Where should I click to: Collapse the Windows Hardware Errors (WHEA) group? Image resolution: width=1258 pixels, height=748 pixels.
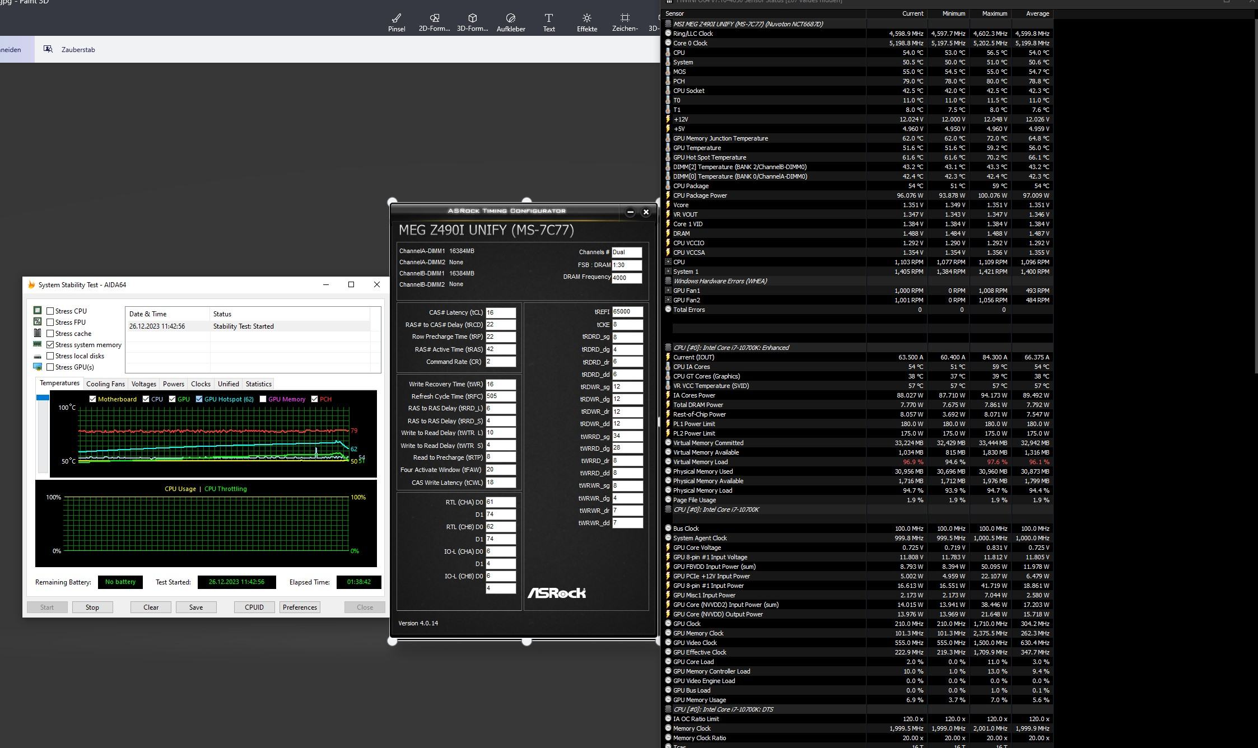668,281
